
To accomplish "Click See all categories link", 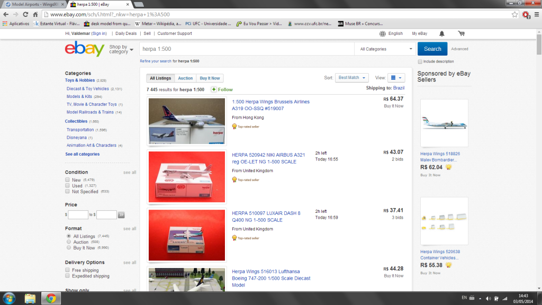I will coord(82,154).
